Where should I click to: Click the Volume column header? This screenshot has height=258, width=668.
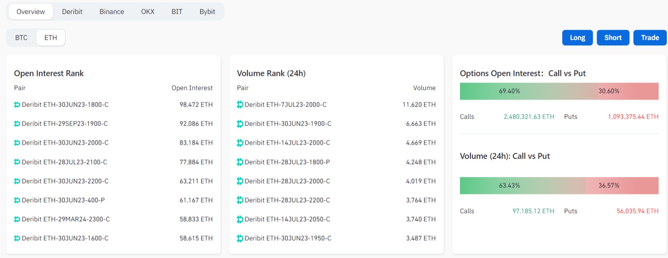(x=424, y=88)
